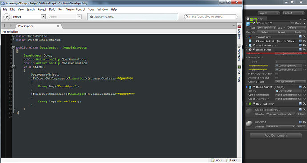The width and height of the screenshot is (307, 163).
Task: Click the search field 'Press Control+, to search'
Action: point(210,16)
